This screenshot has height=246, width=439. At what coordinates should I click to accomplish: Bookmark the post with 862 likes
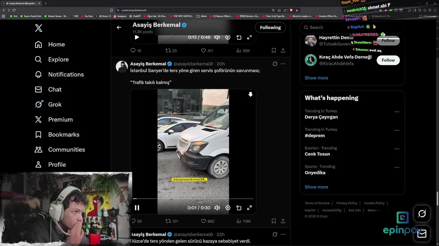pyautogui.click(x=274, y=221)
